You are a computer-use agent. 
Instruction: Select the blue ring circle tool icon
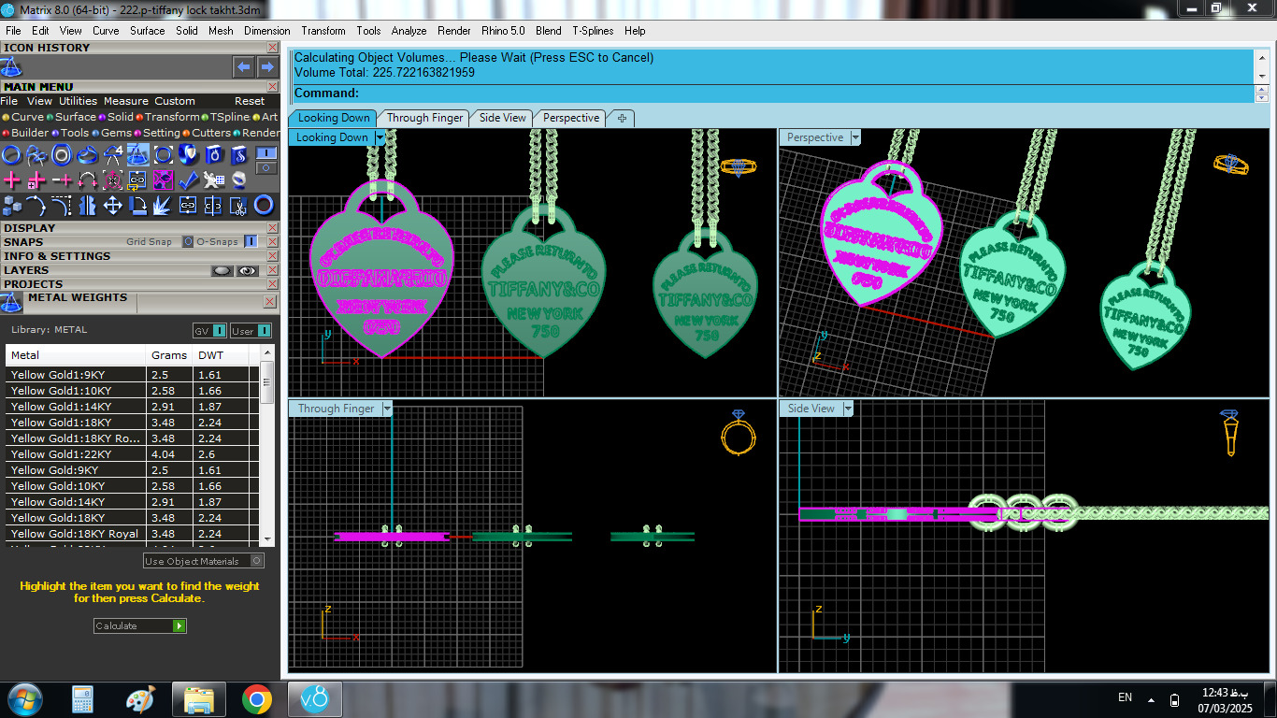[11, 155]
